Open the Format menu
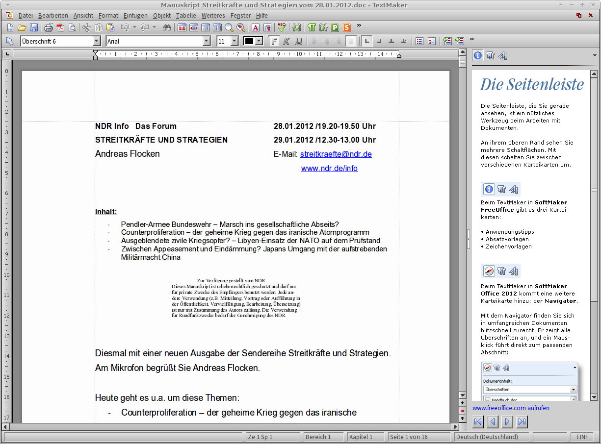 click(x=108, y=16)
